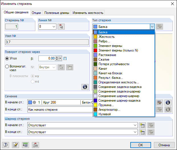Viewport: 177px width, 150px height.
Task: Choose the x-z plane radio button
Action: (32, 81)
